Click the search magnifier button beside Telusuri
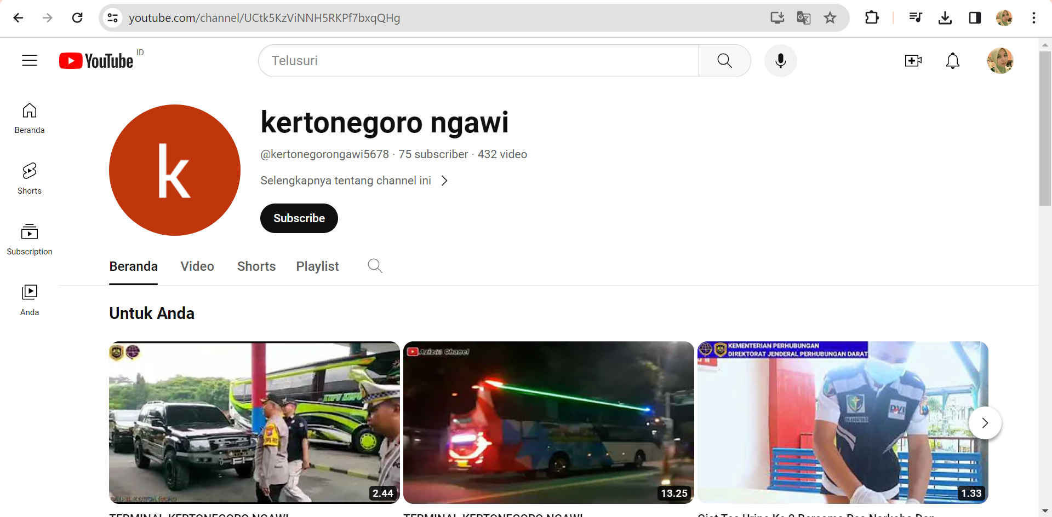The image size is (1052, 517). tap(724, 61)
